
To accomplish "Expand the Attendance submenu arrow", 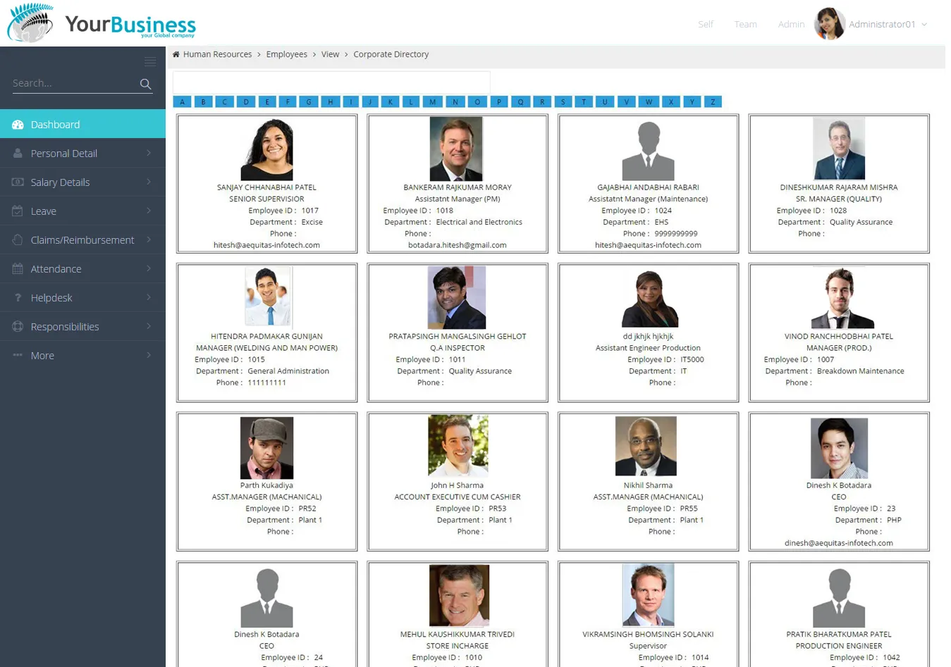I will [x=149, y=268].
